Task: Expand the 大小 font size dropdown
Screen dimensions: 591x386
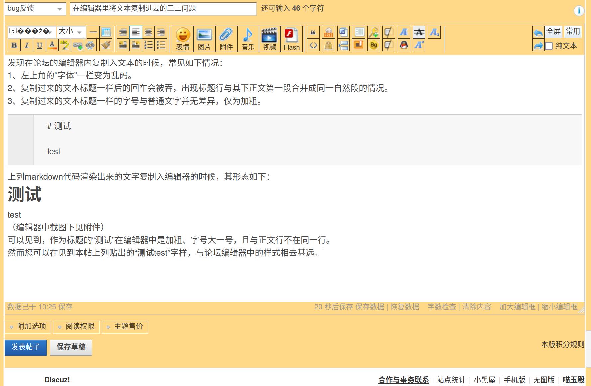Action: (71, 32)
